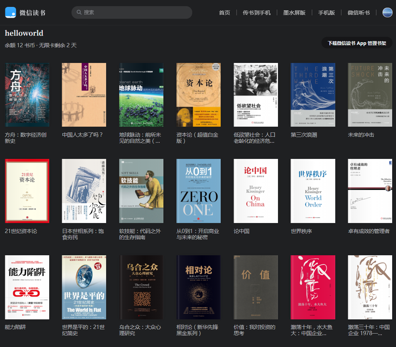Screen dimensions: 396x347
Task: Click title 地球脉动：前所未见的自然之美
Action: pyautogui.click(x=140, y=138)
